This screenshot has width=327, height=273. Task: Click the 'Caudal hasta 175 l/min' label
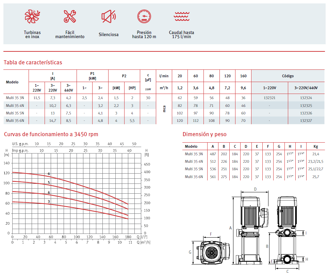181,34
